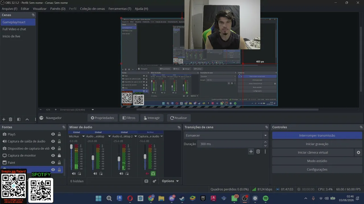The height and width of the screenshot is (204, 364).
Task: Open advanced audio properties gears icon
Action: click(154, 181)
